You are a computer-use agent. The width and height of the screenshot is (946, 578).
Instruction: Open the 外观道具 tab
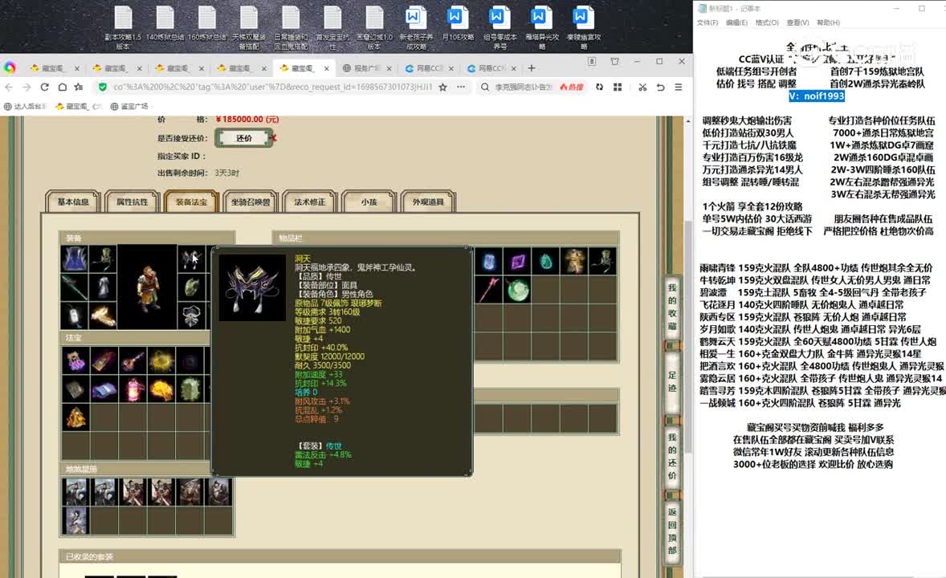(x=428, y=201)
